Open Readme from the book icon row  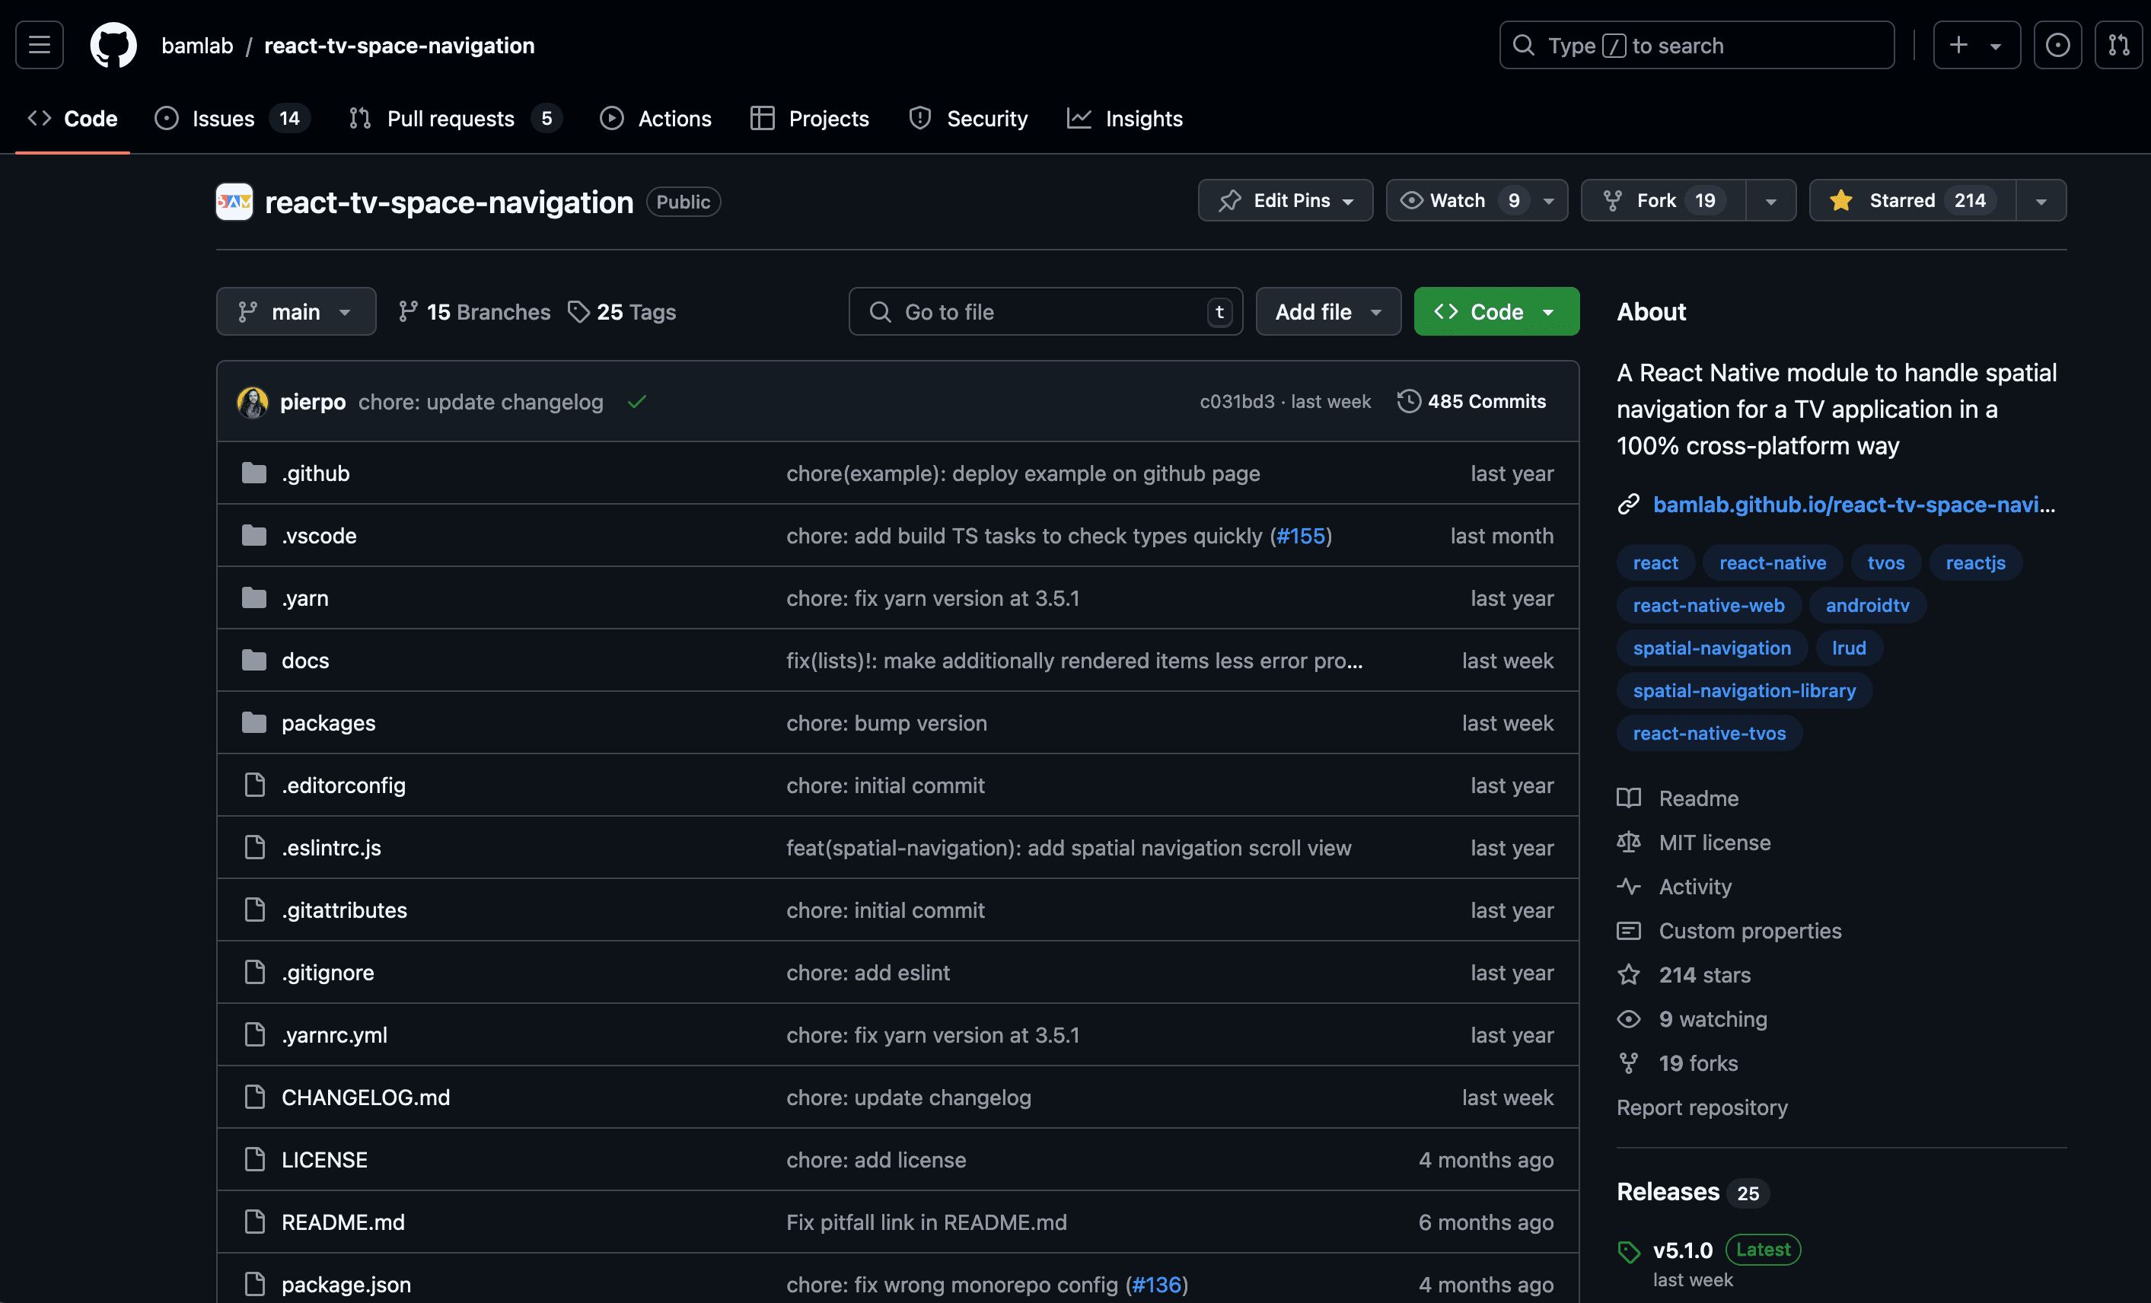click(x=1678, y=798)
